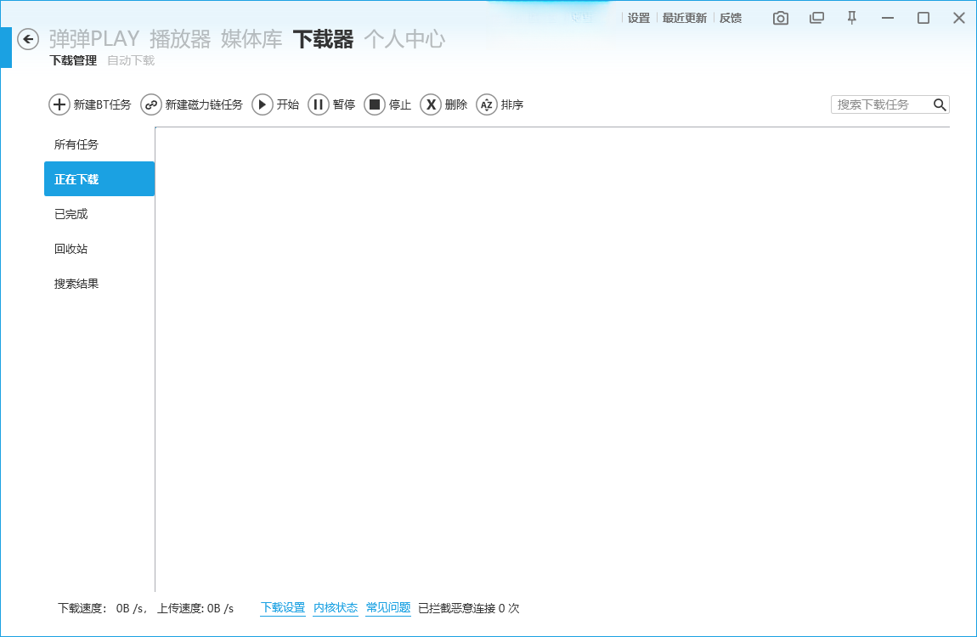Click 反馈 in the title bar
This screenshot has width=977, height=637.
731,18
